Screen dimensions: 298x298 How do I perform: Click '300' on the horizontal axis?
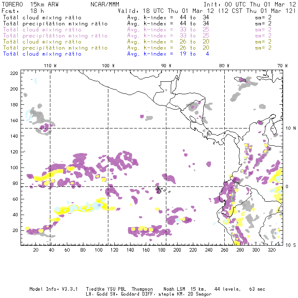256,250
